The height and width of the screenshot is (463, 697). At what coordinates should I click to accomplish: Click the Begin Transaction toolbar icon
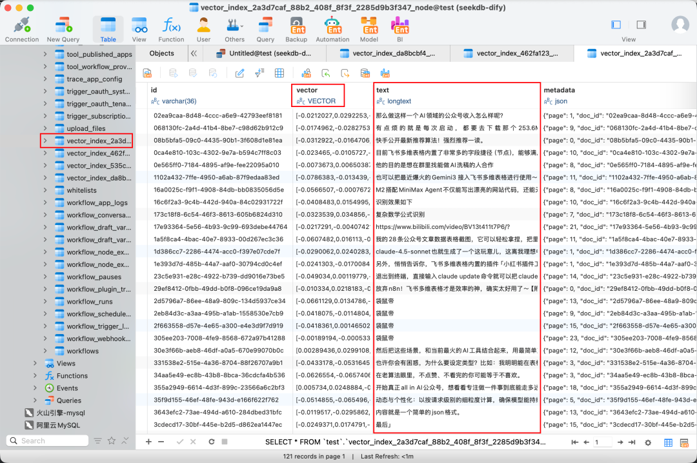point(174,73)
